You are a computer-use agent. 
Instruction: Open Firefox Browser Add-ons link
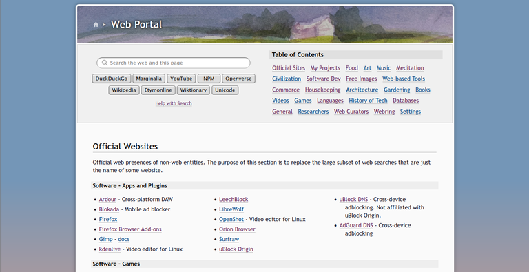tap(130, 229)
